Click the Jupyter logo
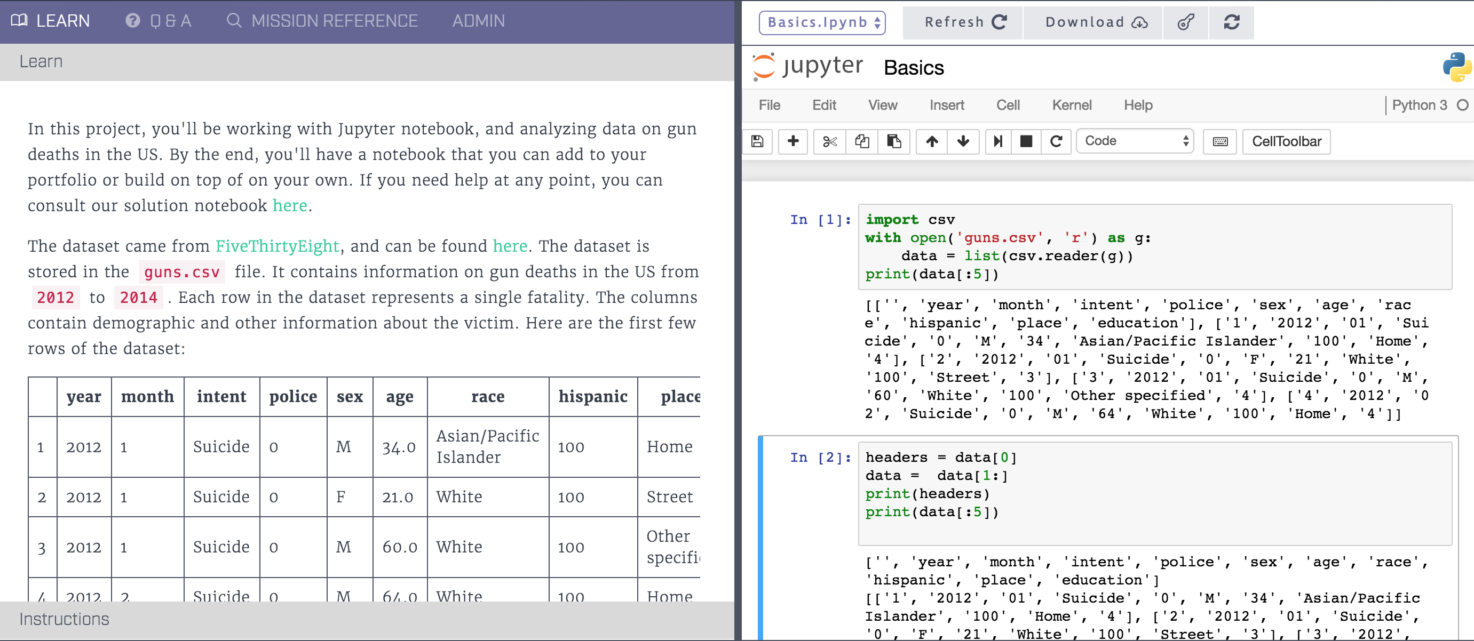 (x=808, y=66)
